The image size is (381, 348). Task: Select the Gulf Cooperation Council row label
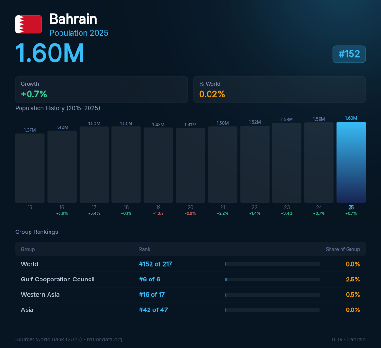58,280
